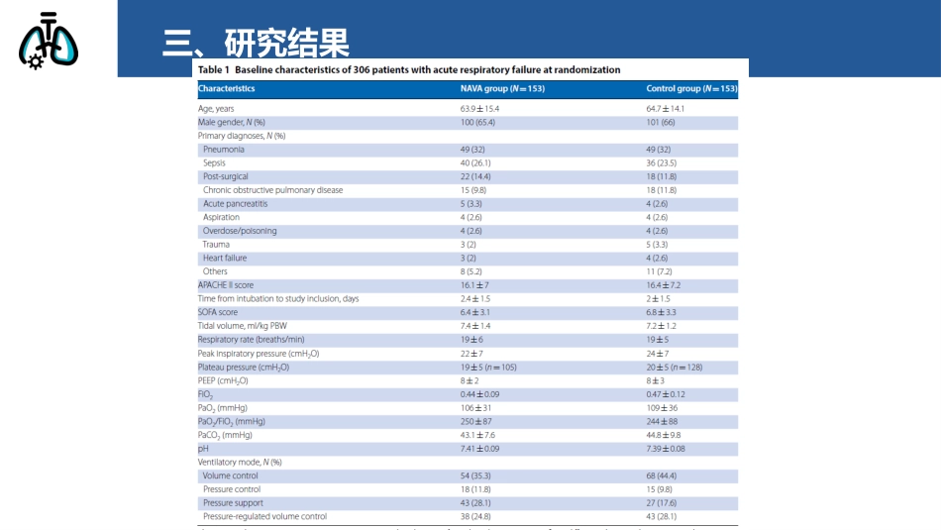
Task: Select the value 5 (3.3) for Acute pancreatitis
Action: [x=471, y=203]
